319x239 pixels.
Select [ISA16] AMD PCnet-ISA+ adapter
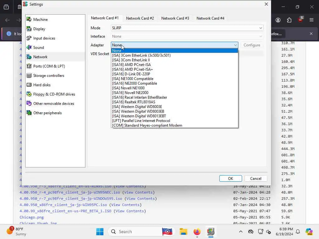[174, 69]
